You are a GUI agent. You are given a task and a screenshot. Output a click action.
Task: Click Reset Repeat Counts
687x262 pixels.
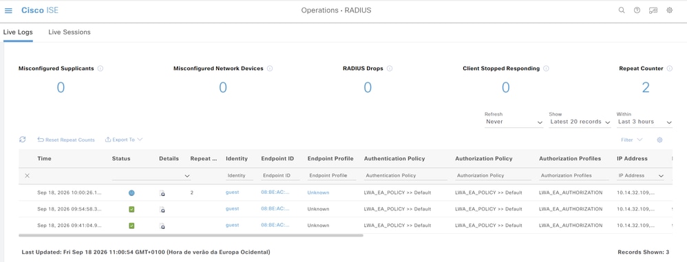coord(65,140)
